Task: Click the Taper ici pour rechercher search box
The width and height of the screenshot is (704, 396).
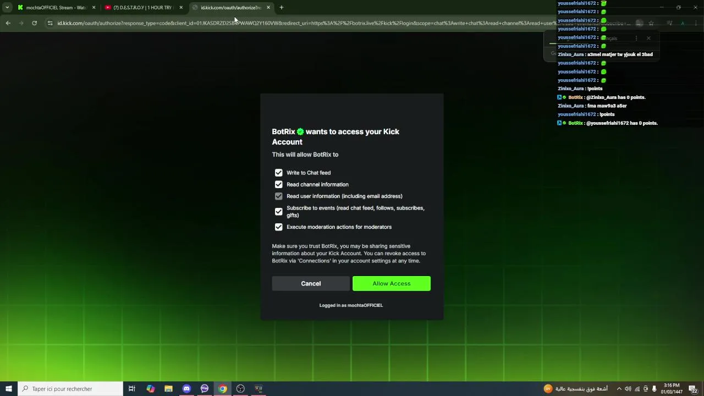Action: click(x=70, y=389)
